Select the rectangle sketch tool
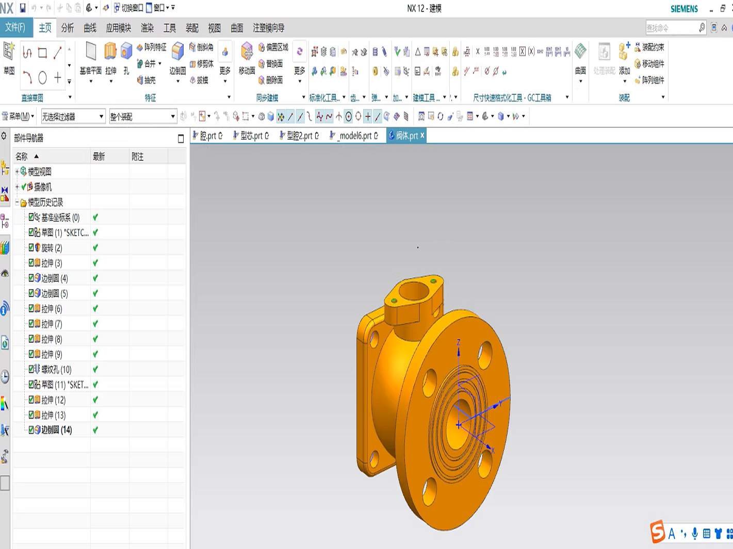The image size is (733, 549). pyautogui.click(x=42, y=53)
